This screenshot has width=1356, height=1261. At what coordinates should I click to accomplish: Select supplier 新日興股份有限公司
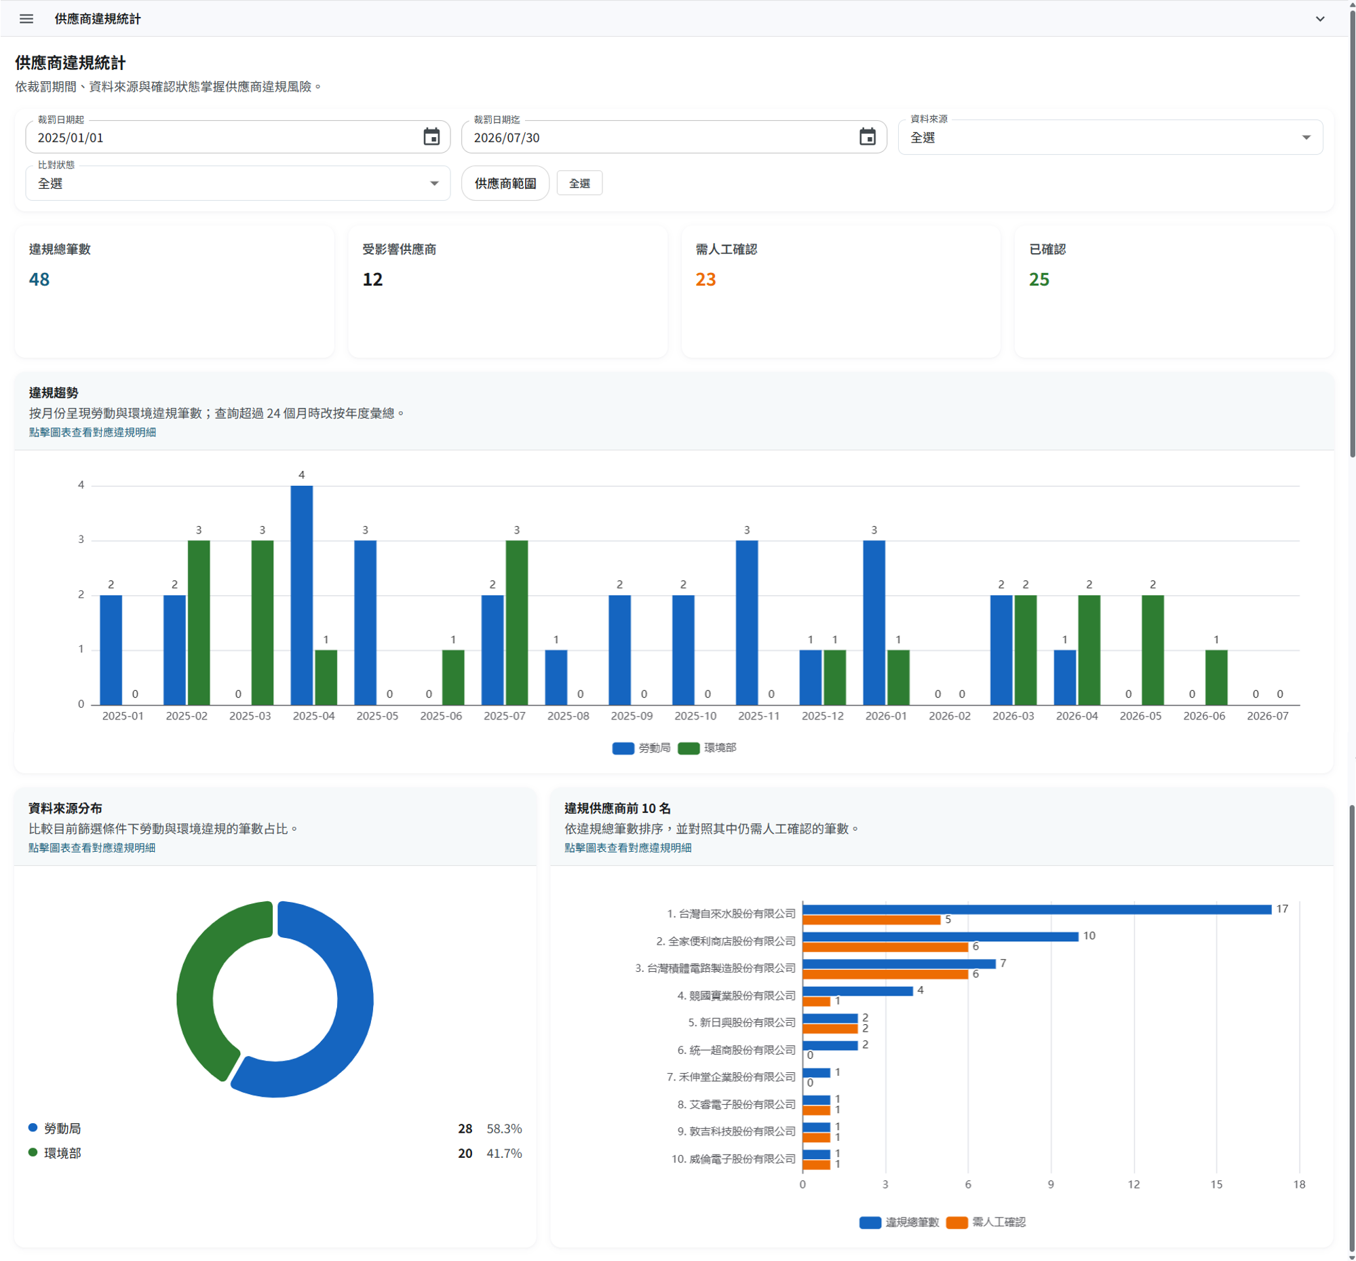click(742, 1022)
